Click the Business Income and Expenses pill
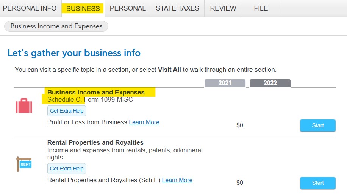347x195 pixels. pos(56,26)
